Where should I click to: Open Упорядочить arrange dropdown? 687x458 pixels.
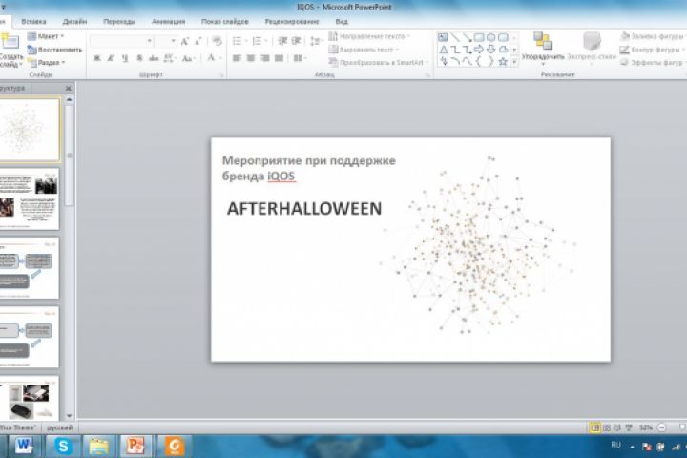(x=543, y=49)
